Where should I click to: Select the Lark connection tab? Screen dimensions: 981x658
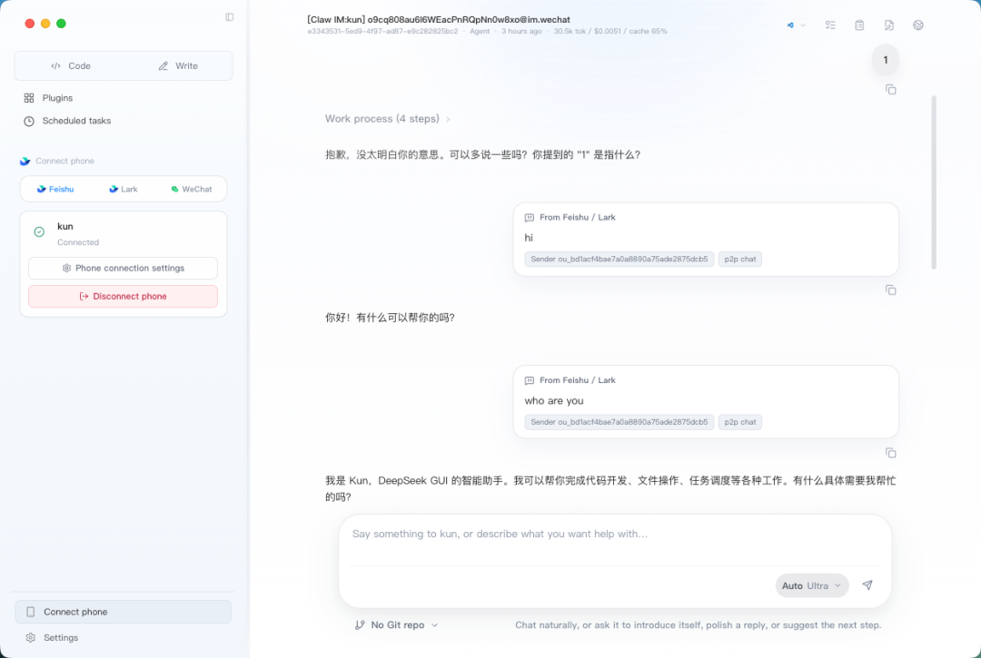coord(124,189)
